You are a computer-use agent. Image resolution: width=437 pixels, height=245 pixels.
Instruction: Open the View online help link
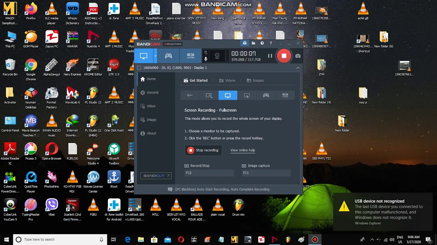pyautogui.click(x=243, y=150)
